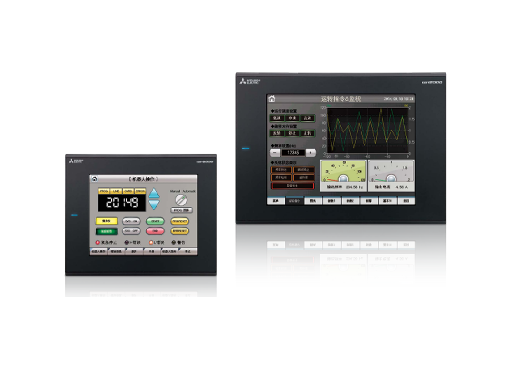Tap the home icon on monitoring screen
The image size is (510, 369).
pyautogui.click(x=272, y=99)
